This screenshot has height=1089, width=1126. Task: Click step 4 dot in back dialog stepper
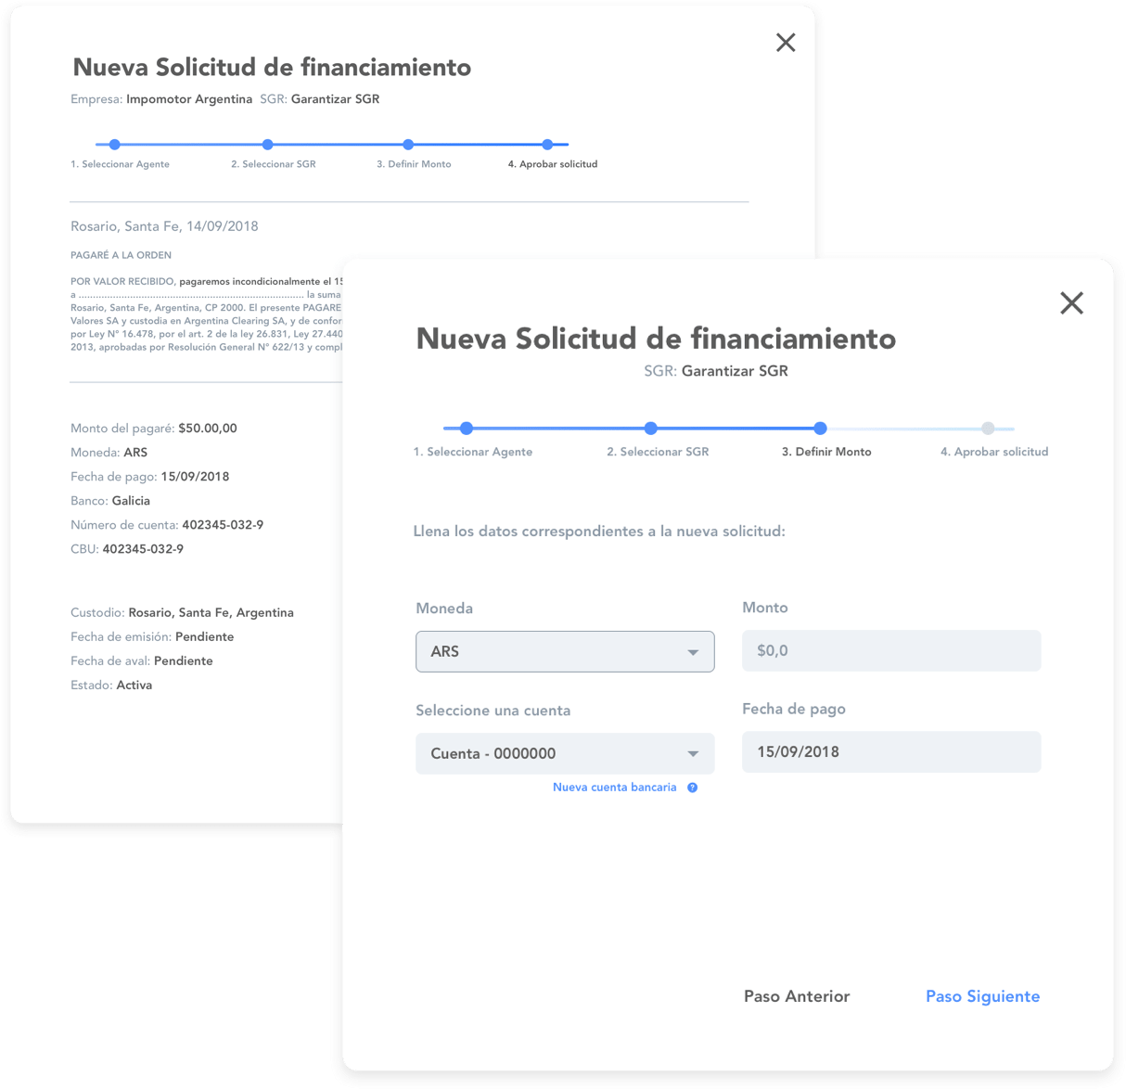[547, 145]
